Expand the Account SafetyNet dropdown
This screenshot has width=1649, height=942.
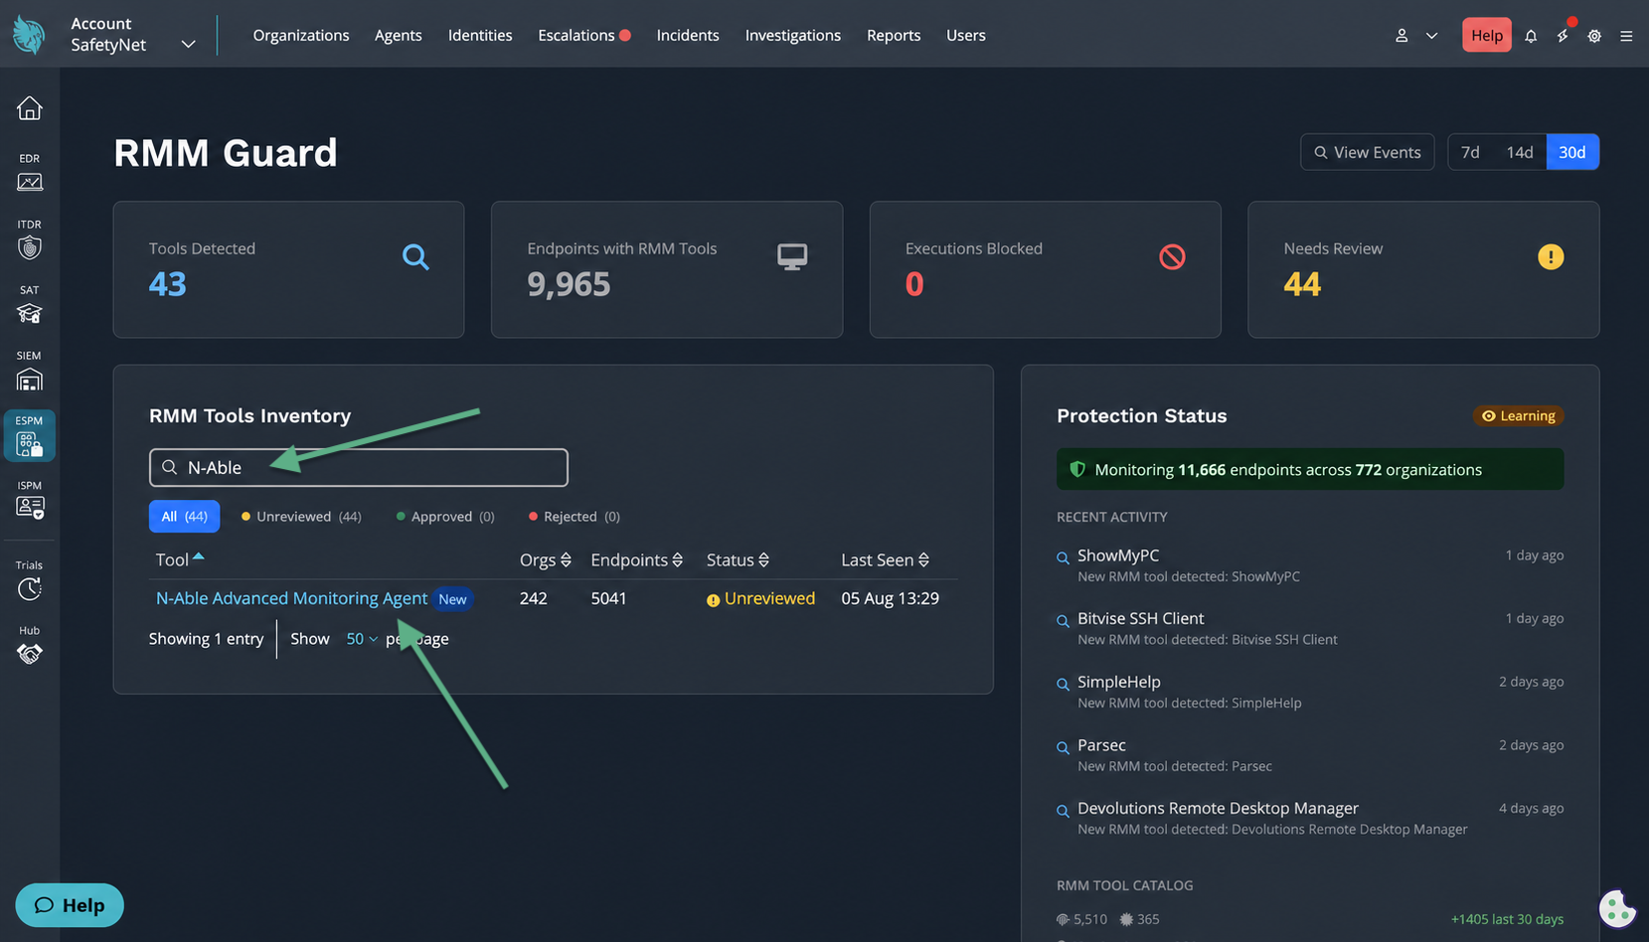(188, 45)
